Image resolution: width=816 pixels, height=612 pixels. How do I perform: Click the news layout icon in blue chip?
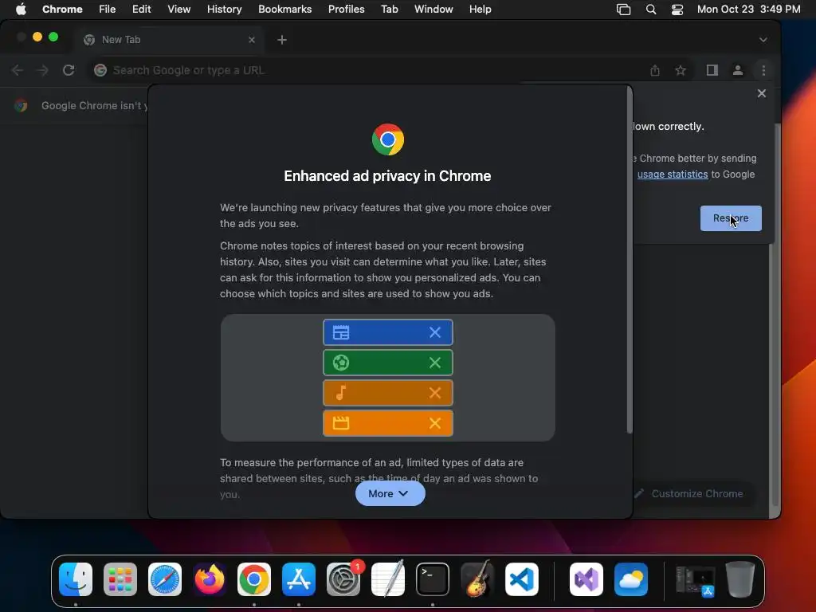point(341,332)
